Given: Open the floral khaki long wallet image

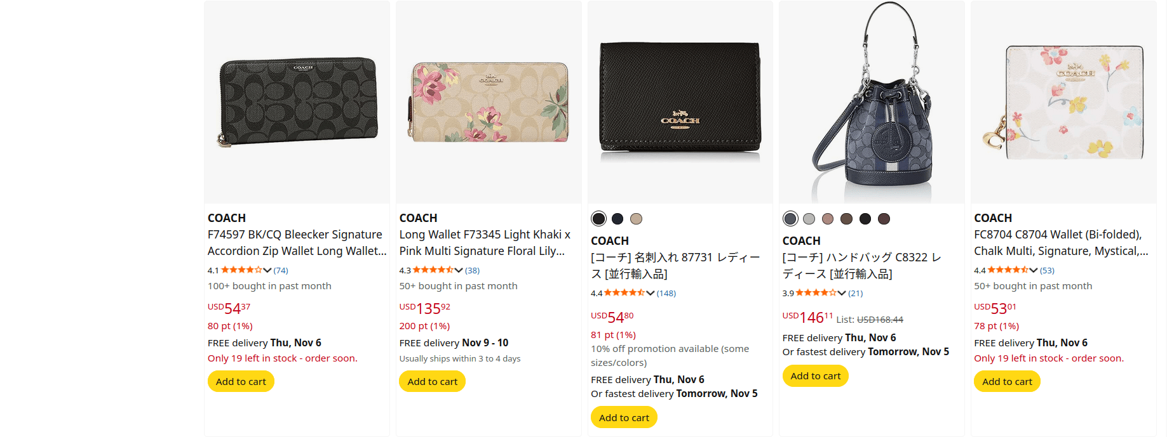Looking at the screenshot, I should [x=489, y=102].
